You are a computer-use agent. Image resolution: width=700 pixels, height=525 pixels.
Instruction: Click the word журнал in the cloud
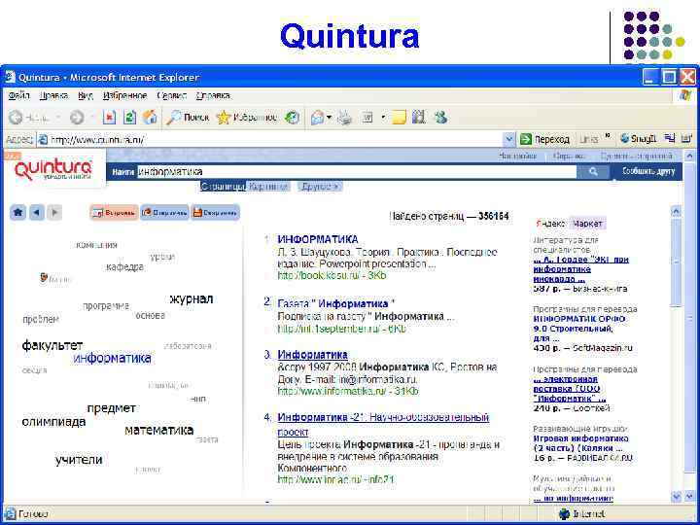pyautogui.click(x=192, y=299)
